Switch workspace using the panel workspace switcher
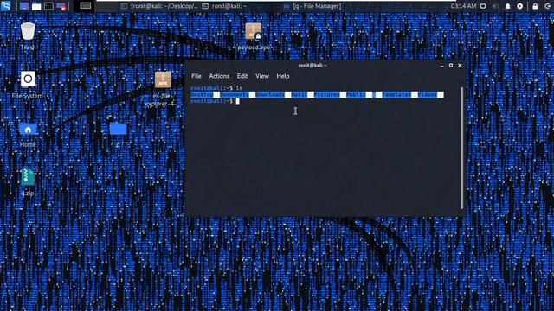554x311 pixels. coord(85,6)
